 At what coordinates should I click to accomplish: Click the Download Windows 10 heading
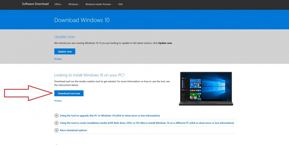pyautogui.click(x=82, y=20)
